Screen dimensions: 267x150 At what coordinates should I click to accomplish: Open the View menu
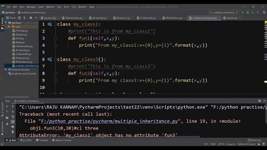22,7
